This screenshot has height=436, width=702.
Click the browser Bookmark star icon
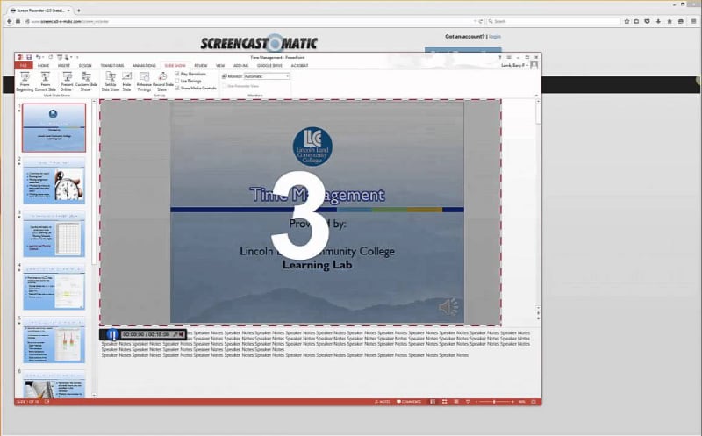627,21
